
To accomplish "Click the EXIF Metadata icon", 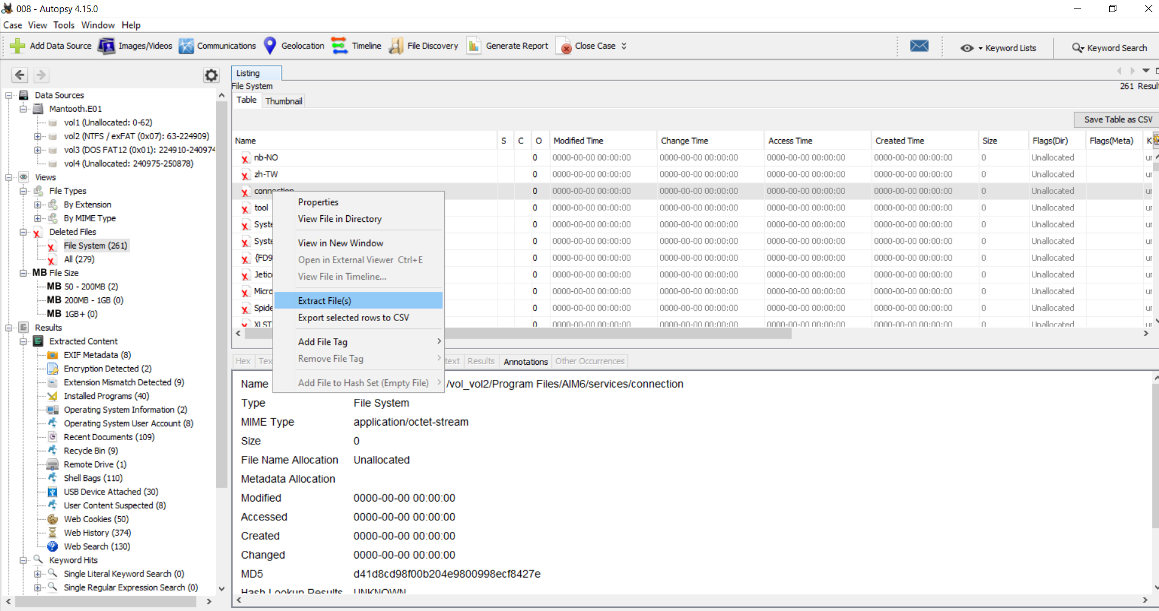I will click(53, 355).
